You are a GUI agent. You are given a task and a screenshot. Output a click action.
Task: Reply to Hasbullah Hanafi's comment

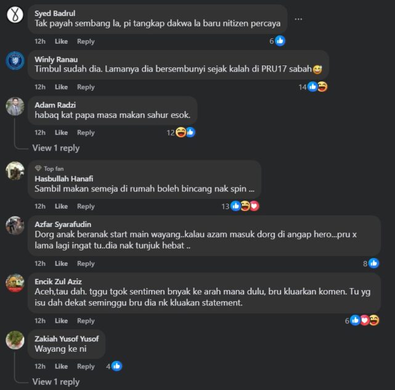click(x=86, y=206)
